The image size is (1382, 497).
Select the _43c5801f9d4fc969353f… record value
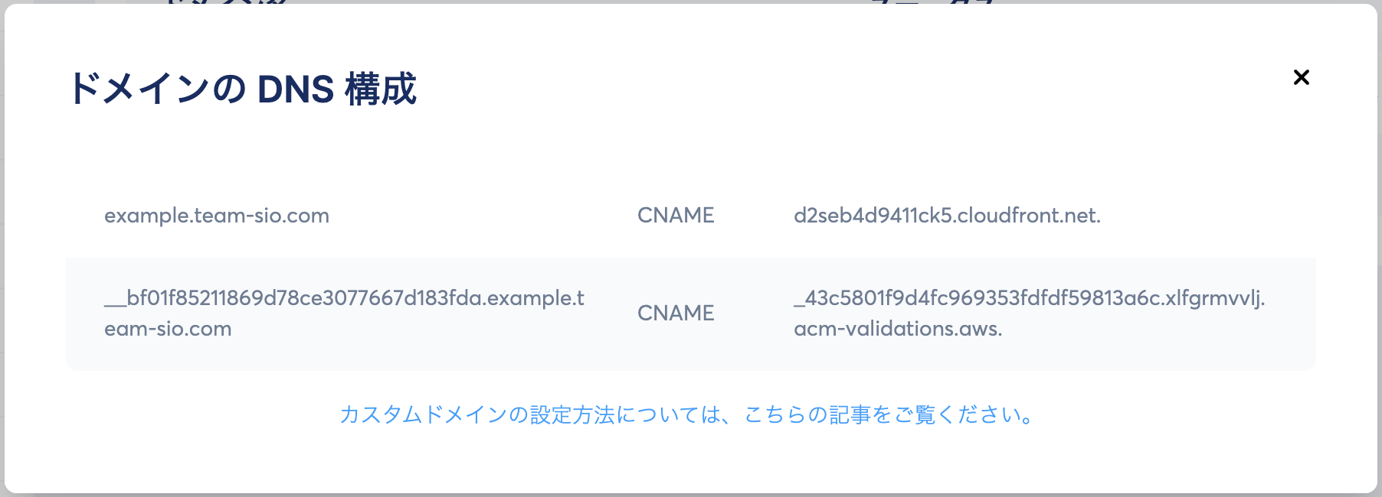click(x=1029, y=313)
